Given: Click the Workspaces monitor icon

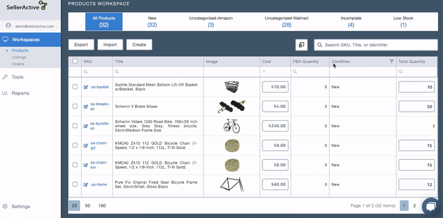Looking at the screenshot, I should [x=6, y=39].
